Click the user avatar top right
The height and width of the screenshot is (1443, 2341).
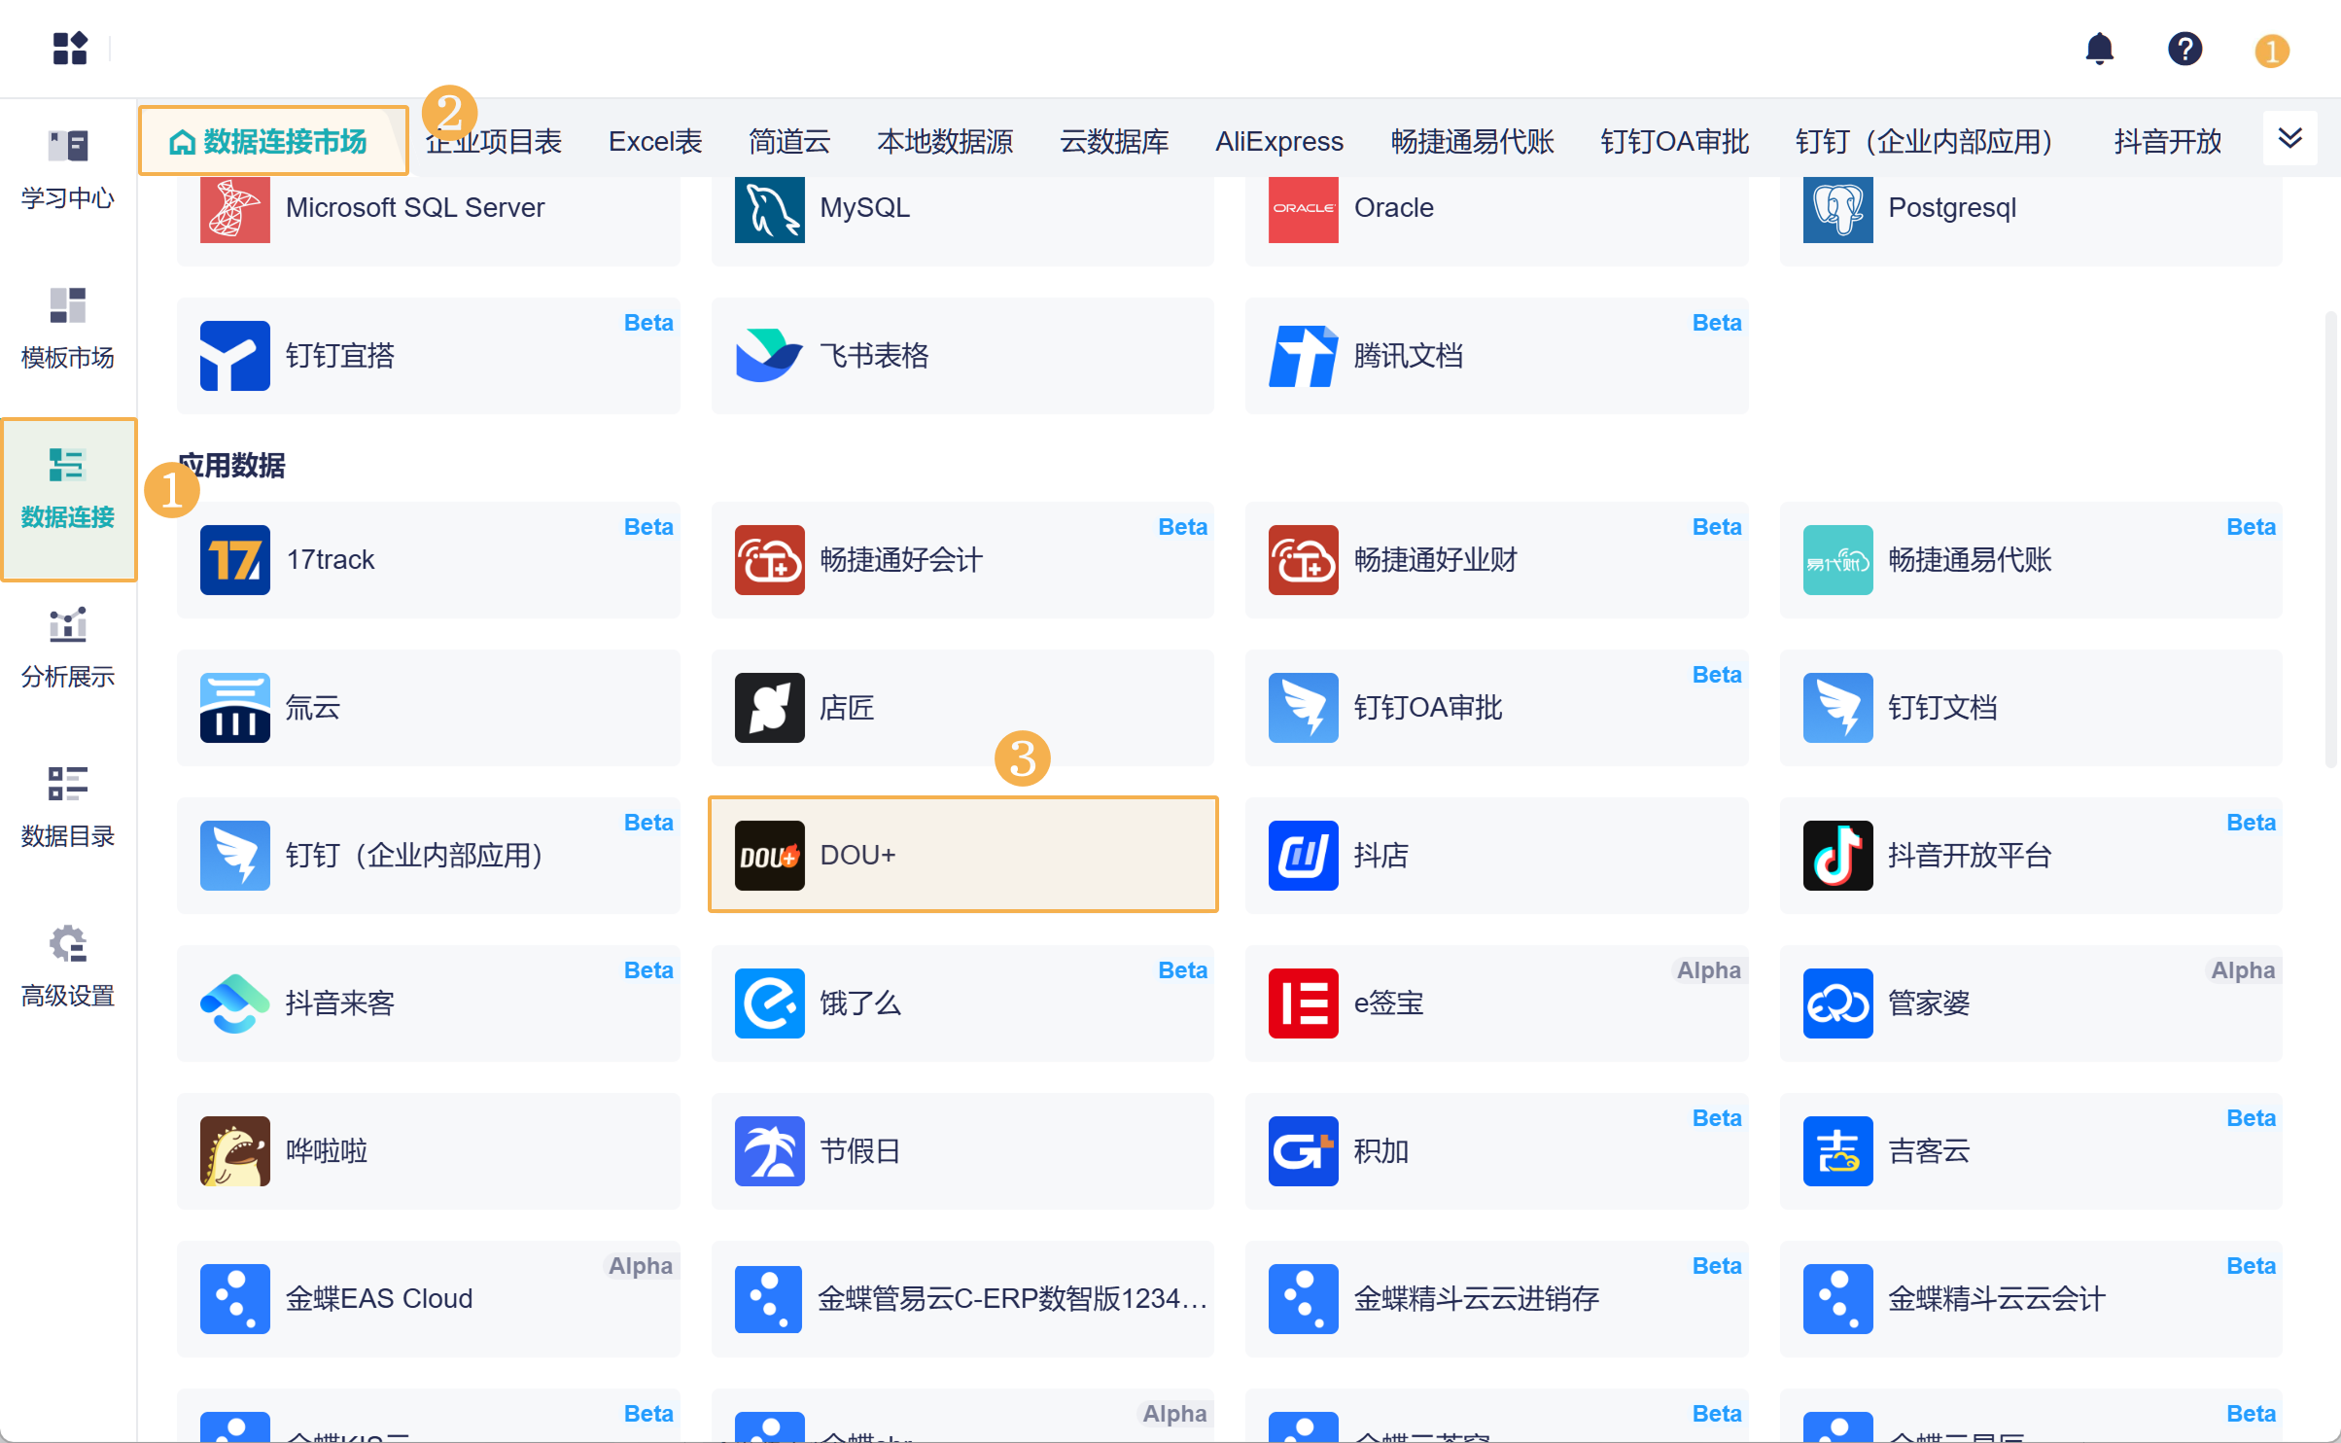[2271, 49]
